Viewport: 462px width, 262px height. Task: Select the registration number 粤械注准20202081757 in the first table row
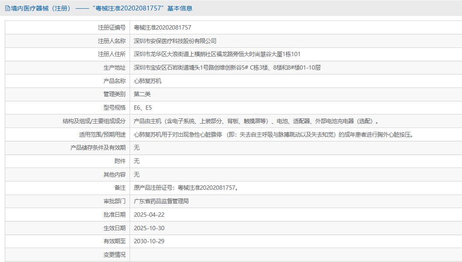click(162, 28)
